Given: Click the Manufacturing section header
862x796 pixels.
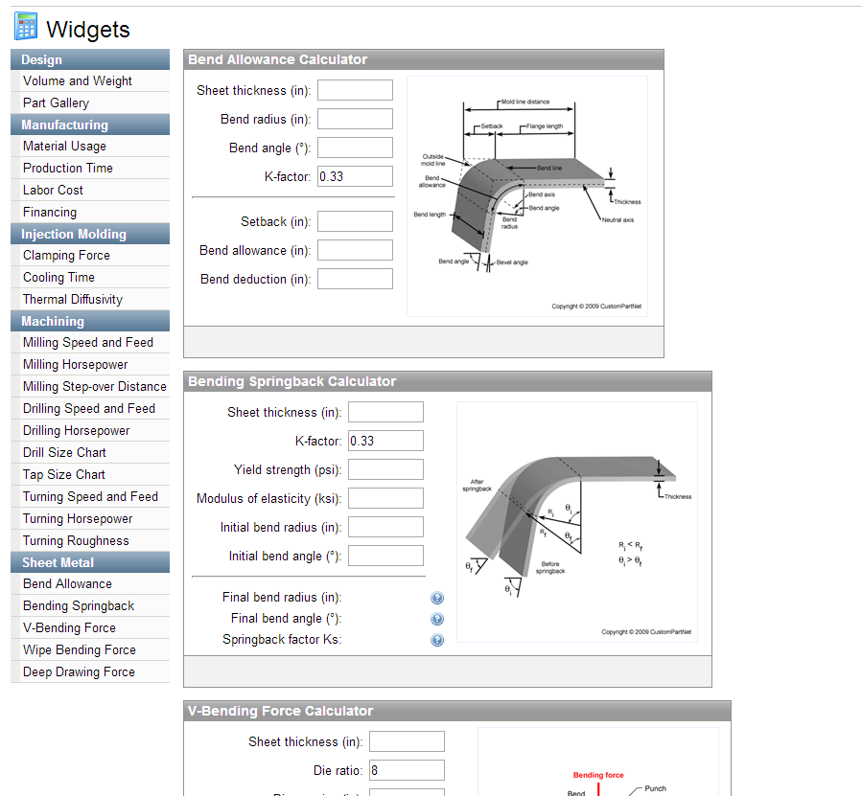Looking at the screenshot, I should point(90,125).
